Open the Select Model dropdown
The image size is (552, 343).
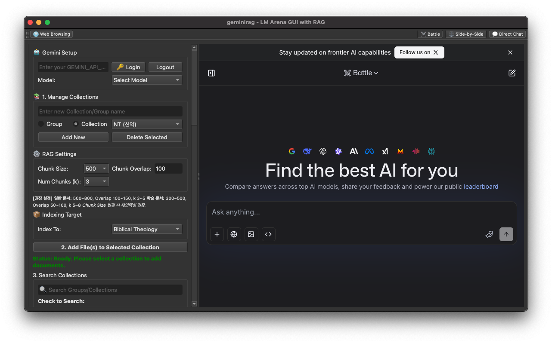click(147, 80)
